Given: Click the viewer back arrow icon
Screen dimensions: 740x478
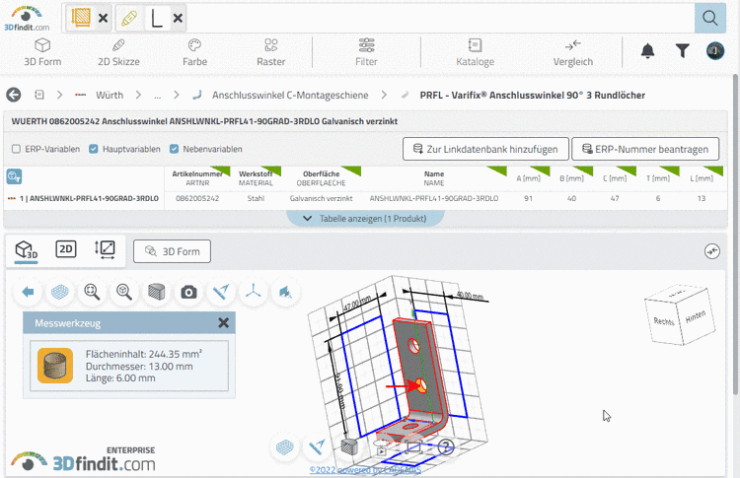Looking at the screenshot, I should 28,293.
